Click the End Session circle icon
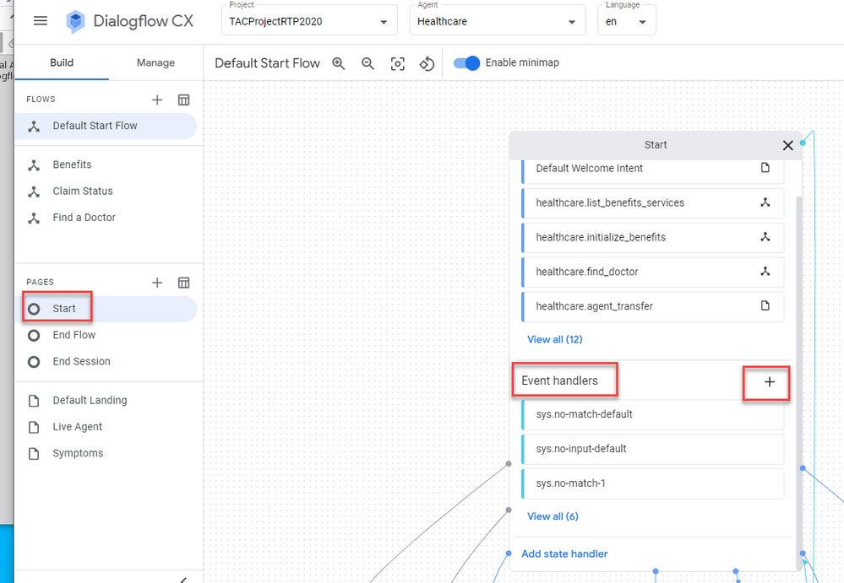This screenshot has width=844, height=583. [x=34, y=362]
